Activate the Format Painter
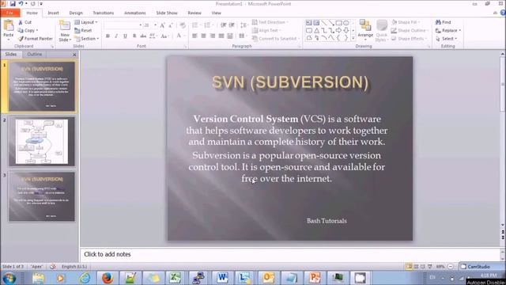Image resolution: width=506 pixels, height=285 pixels. (35, 39)
